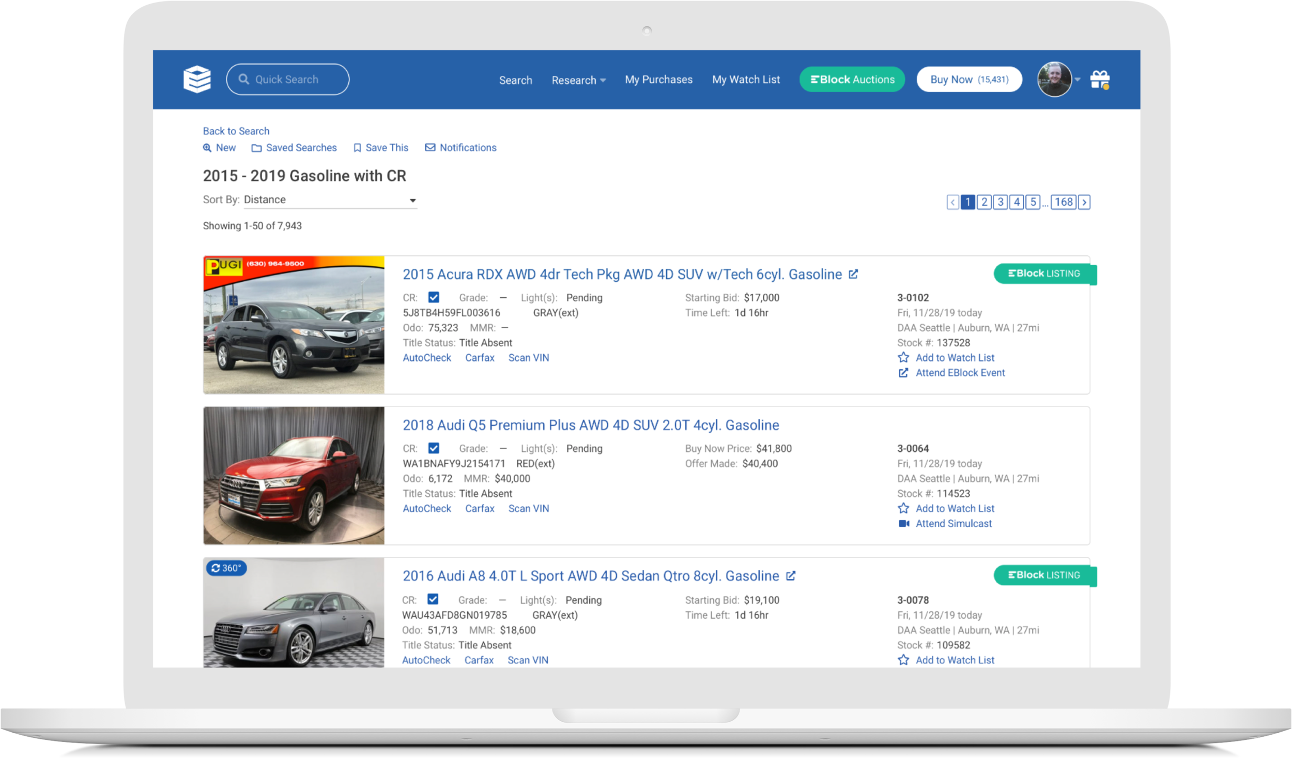
Task: Open Notifications envelope link
Action: [x=460, y=148]
